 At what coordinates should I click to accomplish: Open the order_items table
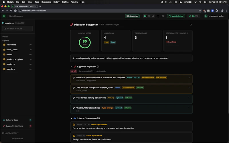pos(17,49)
